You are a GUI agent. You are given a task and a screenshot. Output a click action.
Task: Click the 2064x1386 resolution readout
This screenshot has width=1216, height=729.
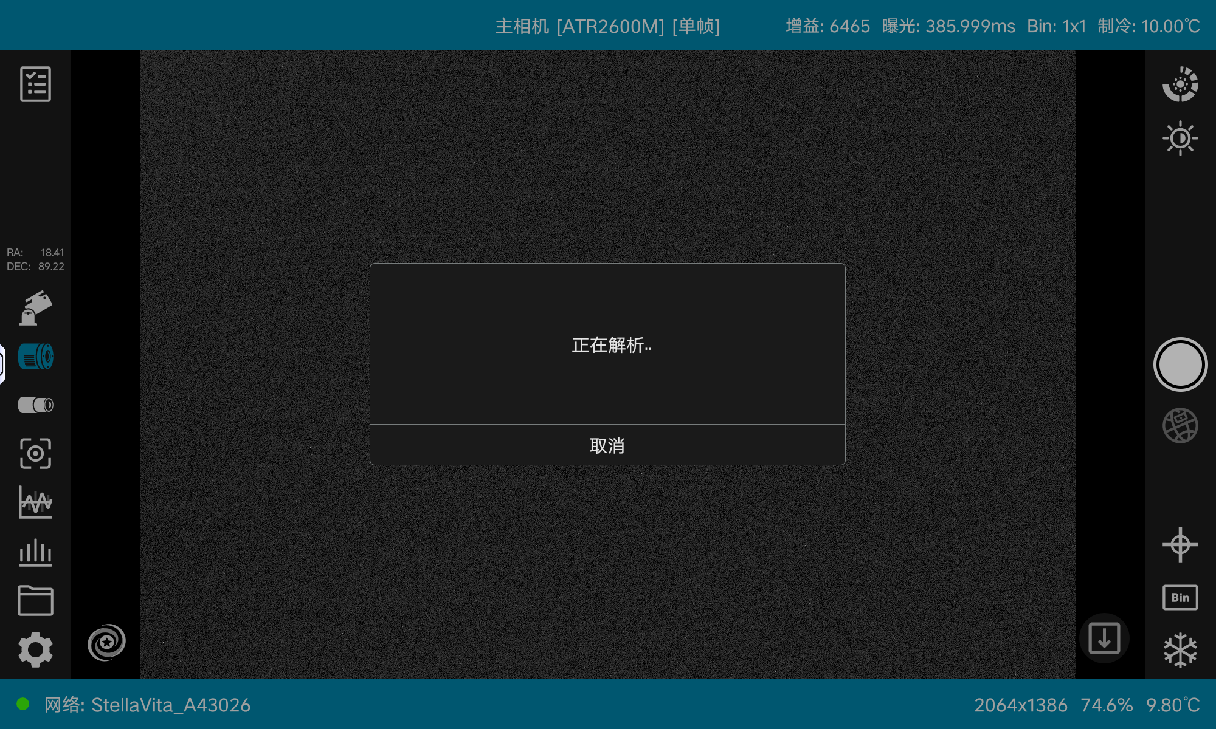(x=1021, y=705)
